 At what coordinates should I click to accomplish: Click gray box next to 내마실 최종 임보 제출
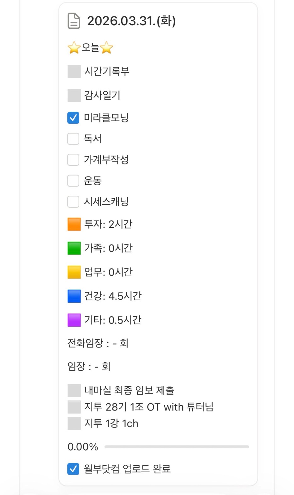(x=74, y=390)
